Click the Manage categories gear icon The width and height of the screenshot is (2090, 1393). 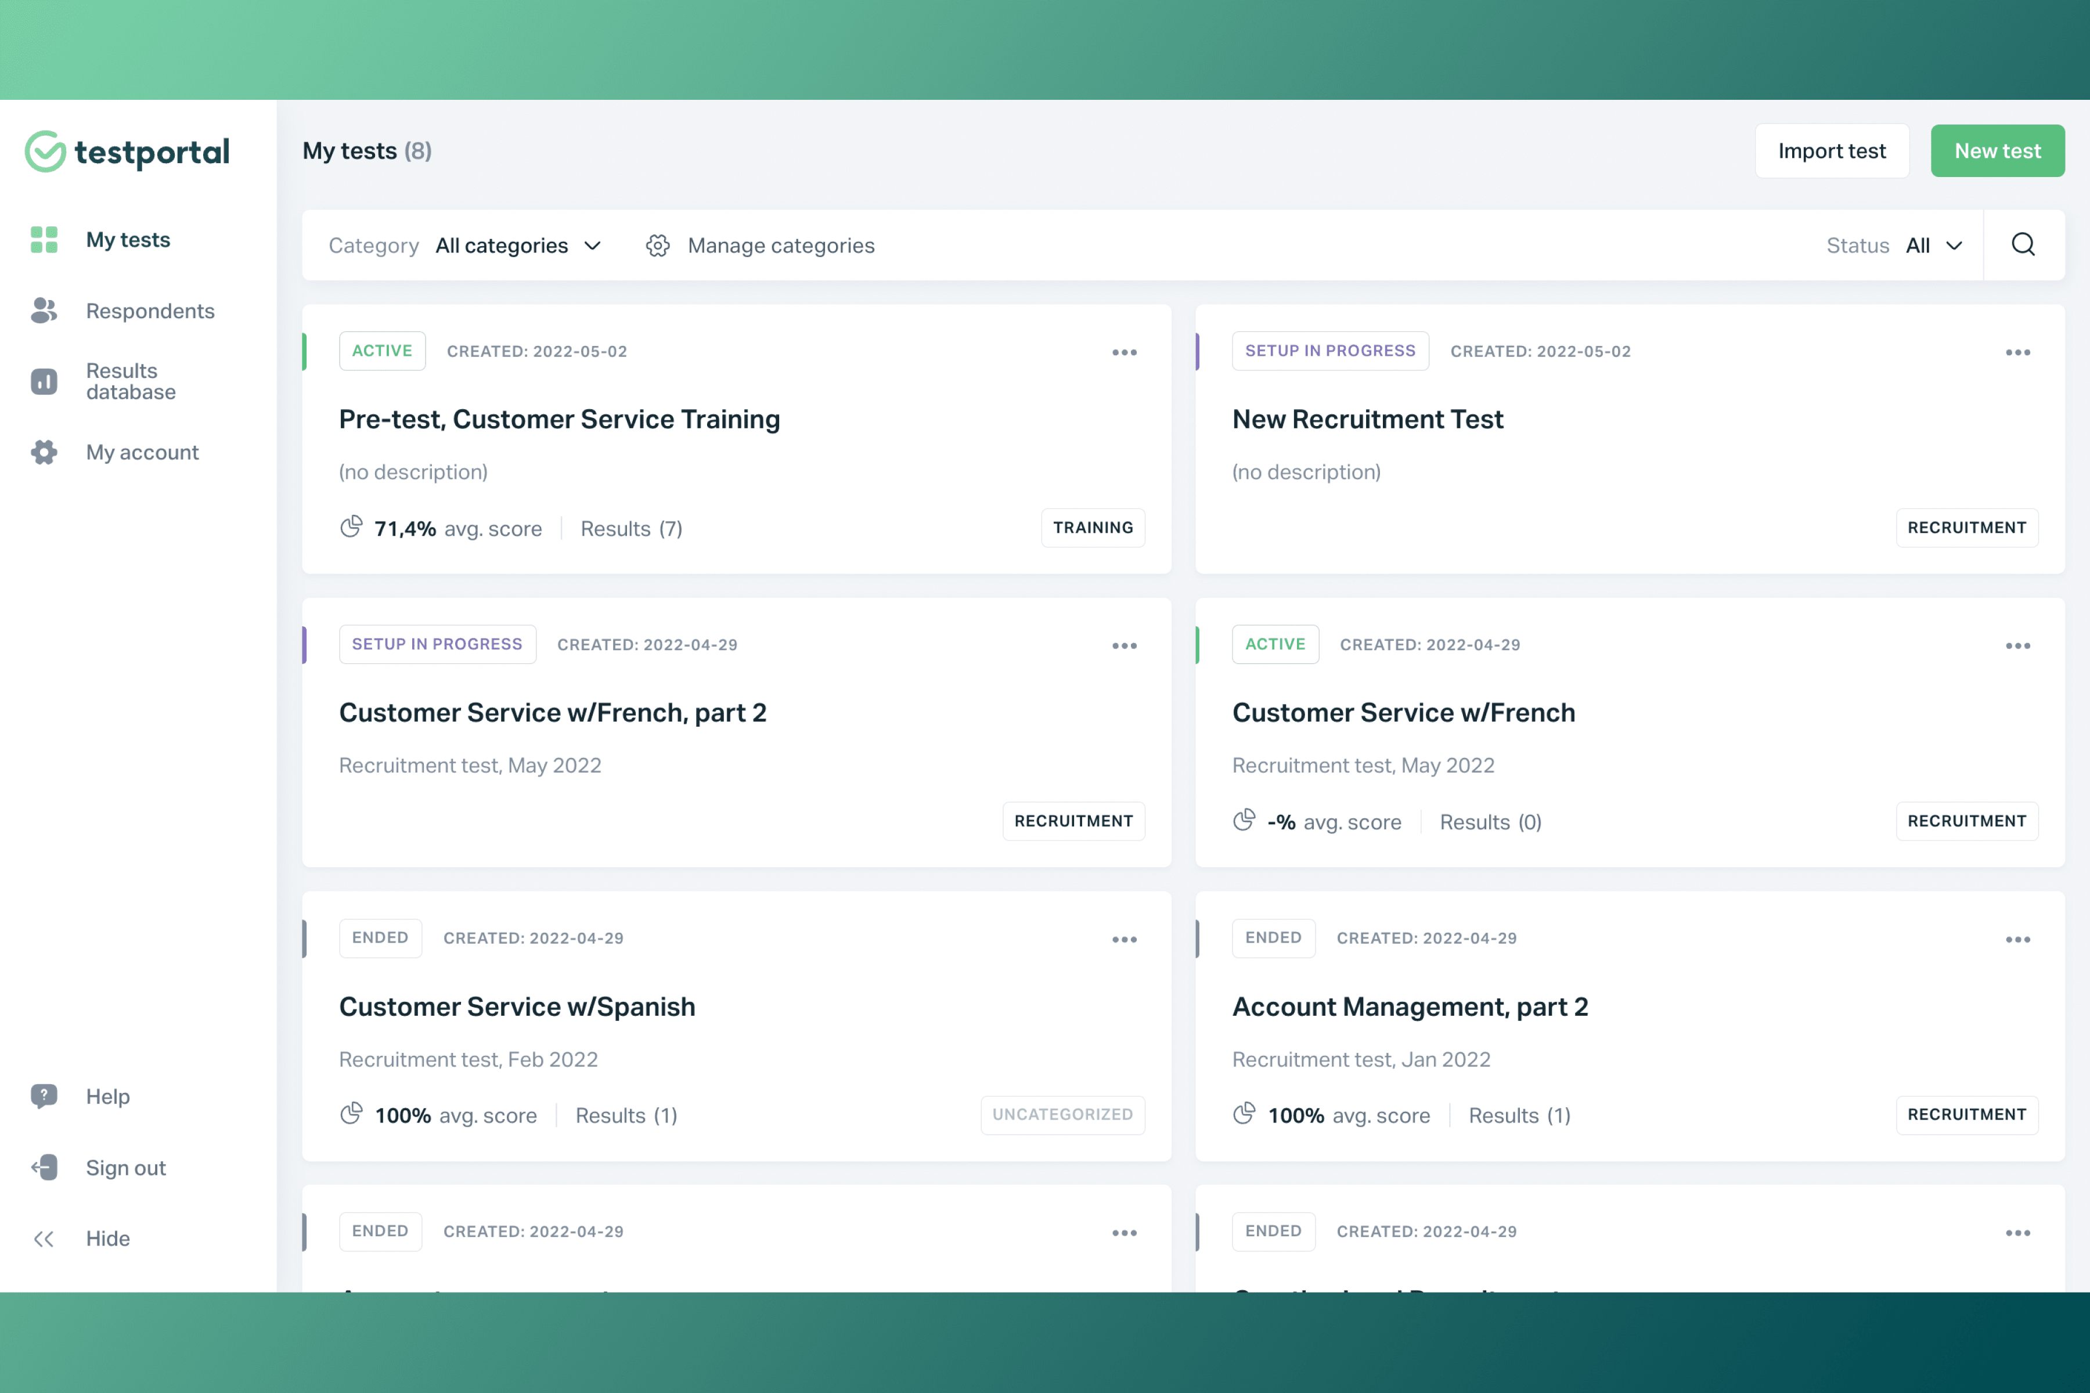coord(658,245)
